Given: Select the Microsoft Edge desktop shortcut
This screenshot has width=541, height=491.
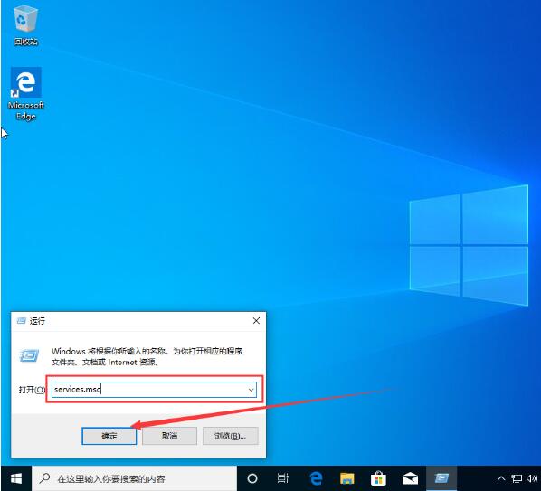Looking at the screenshot, I should 26,93.
